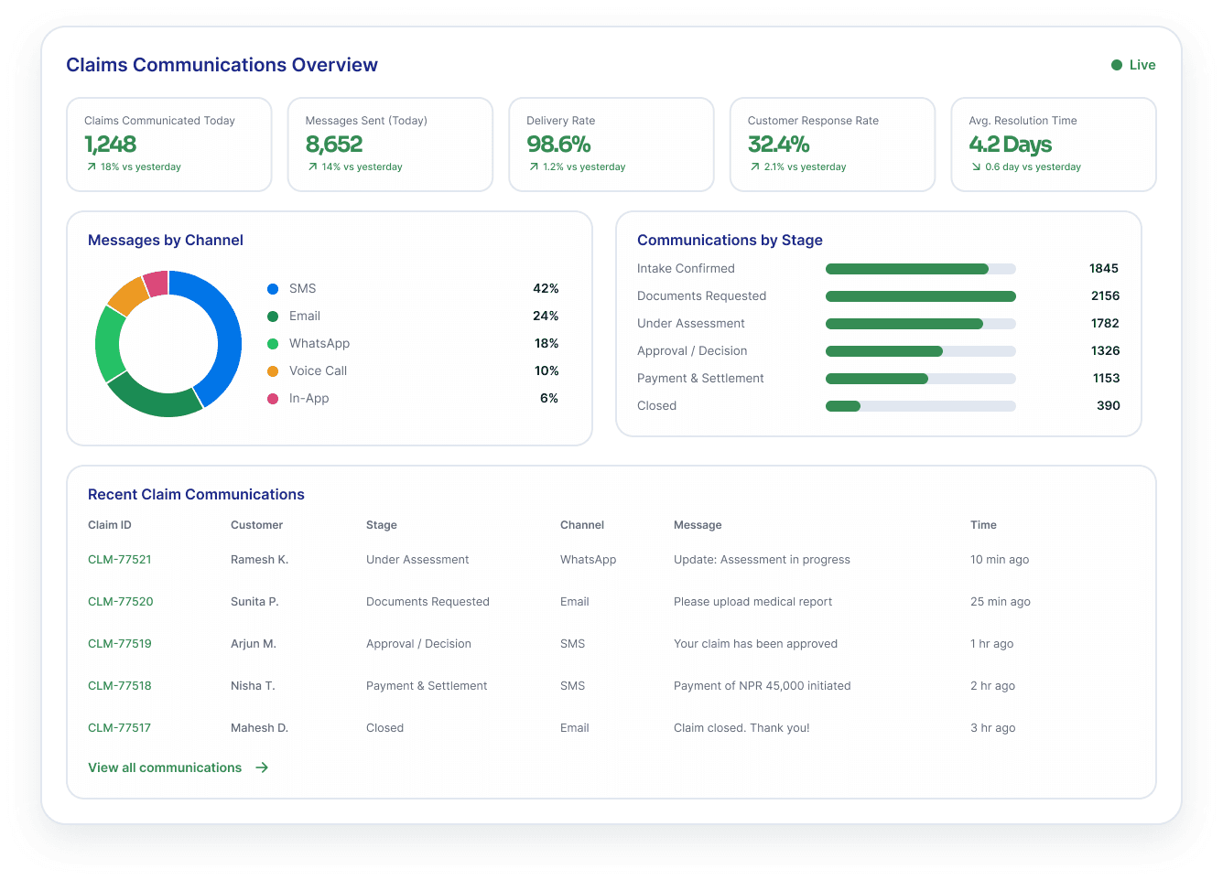This screenshot has height=880, width=1223.
Task: Open claim CLM-77520
Action: coord(121,602)
